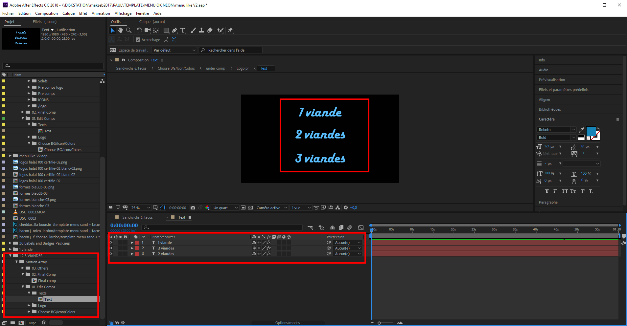Toggle mask and shape path visibility
The width and height of the screenshot is (627, 326).
[x=163, y=208]
